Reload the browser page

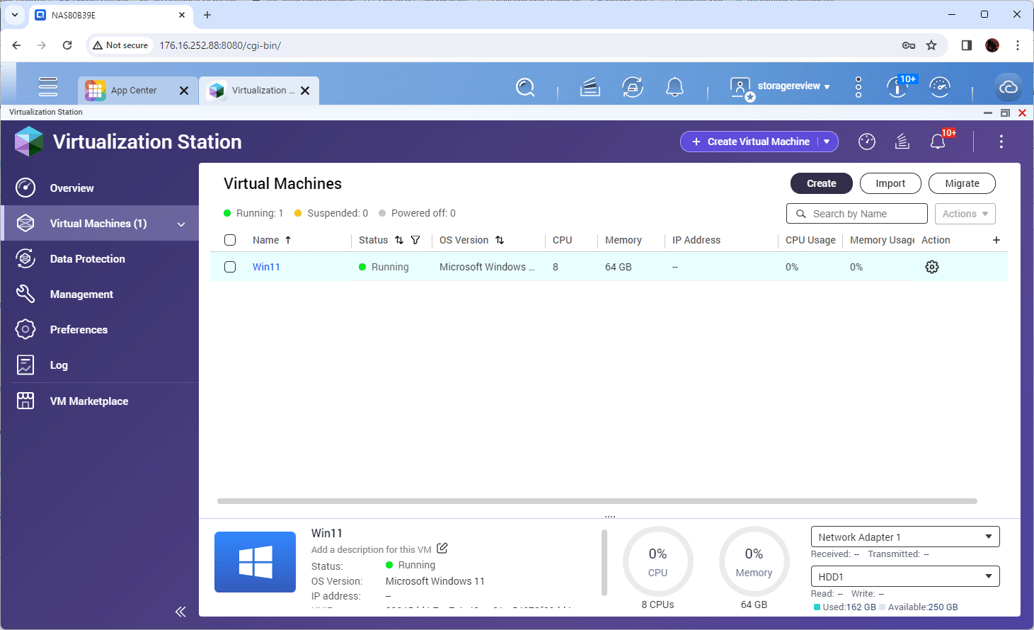(x=67, y=45)
